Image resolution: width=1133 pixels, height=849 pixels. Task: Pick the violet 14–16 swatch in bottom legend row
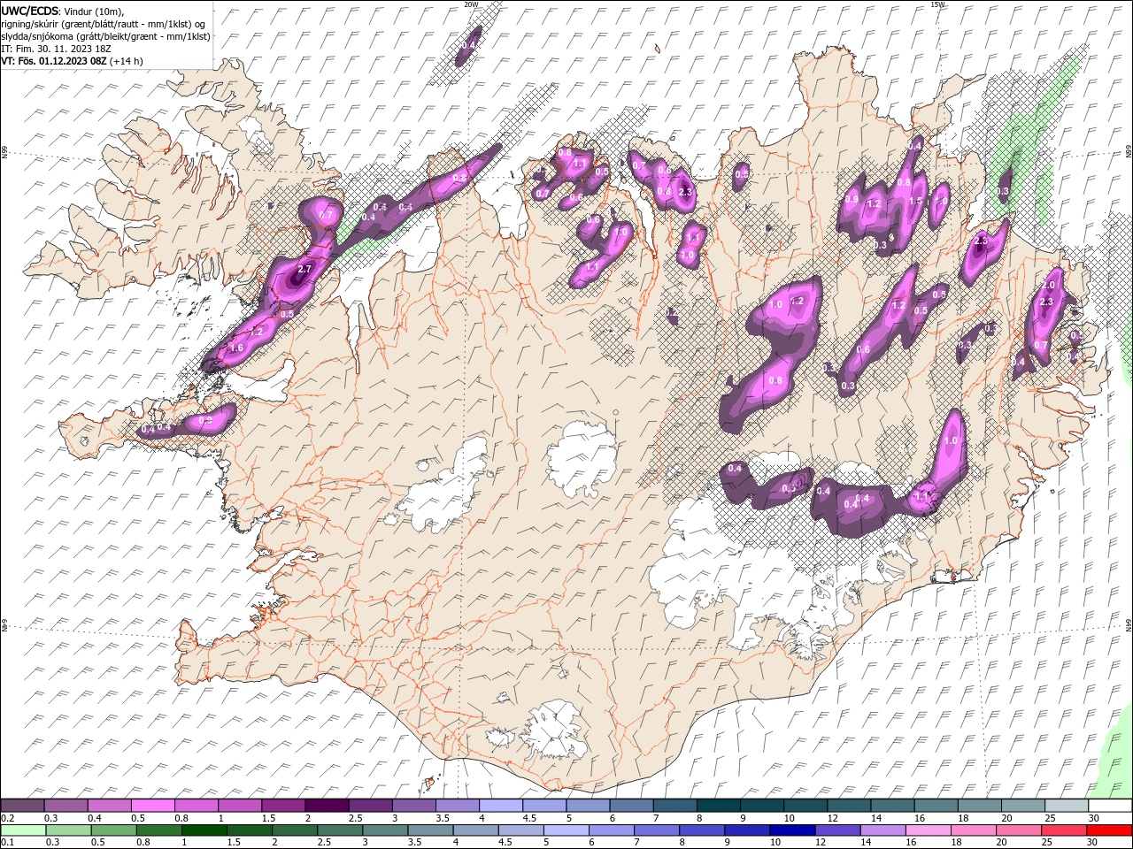pos(883,830)
